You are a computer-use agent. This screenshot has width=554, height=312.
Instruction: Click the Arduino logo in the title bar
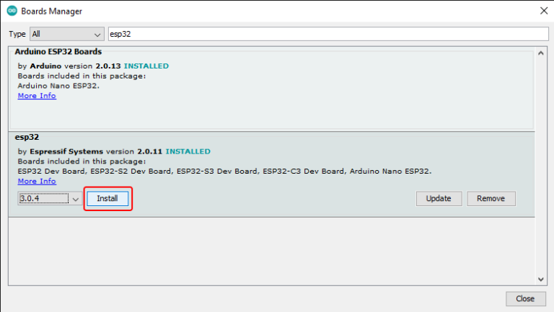11,12
